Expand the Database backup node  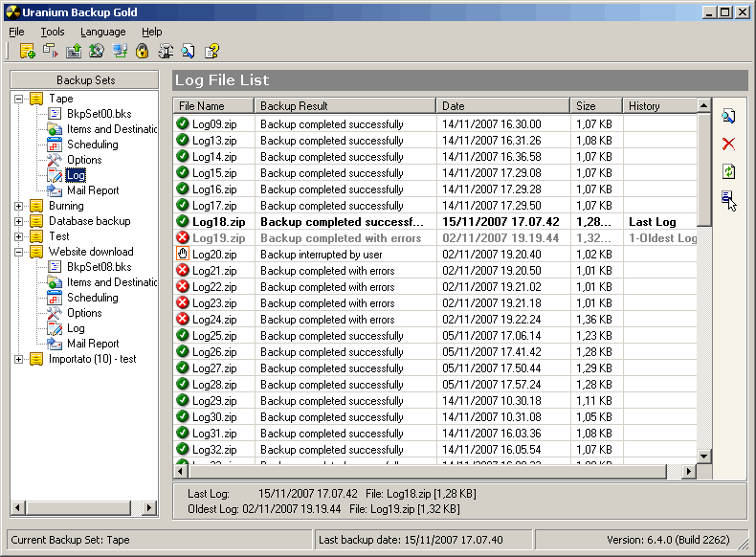pos(18,221)
